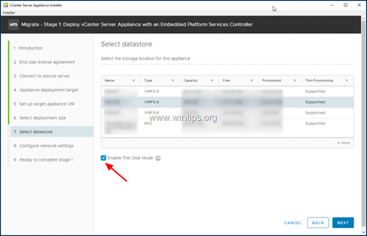
Task: Click the NEXT button
Action: point(343,223)
